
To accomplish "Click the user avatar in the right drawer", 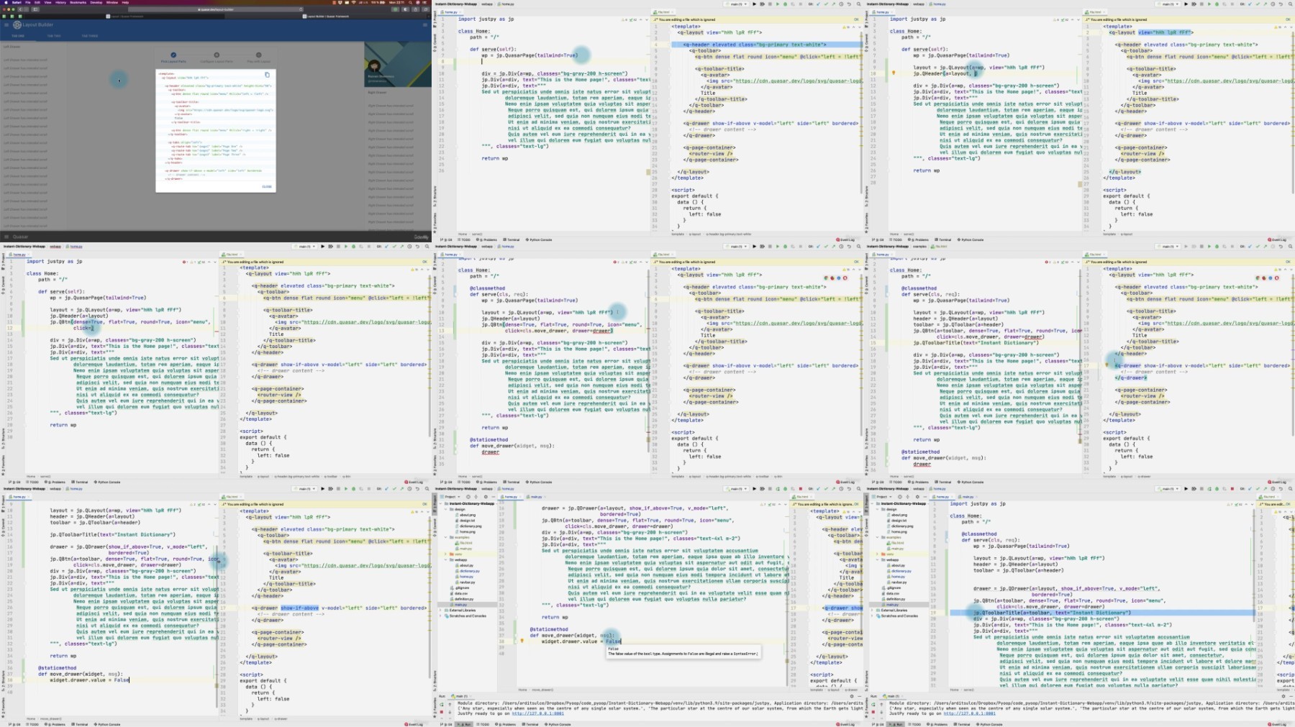I will 374,66.
